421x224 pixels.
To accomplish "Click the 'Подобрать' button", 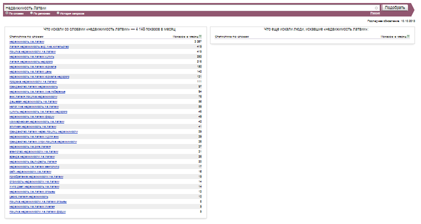I will coord(395,8).
